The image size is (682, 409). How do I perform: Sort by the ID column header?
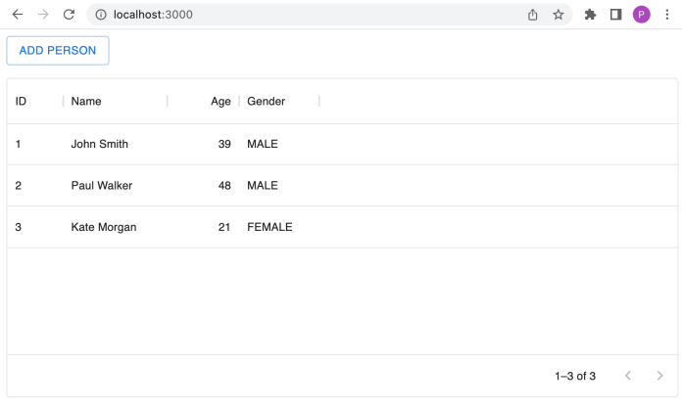(x=22, y=102)
